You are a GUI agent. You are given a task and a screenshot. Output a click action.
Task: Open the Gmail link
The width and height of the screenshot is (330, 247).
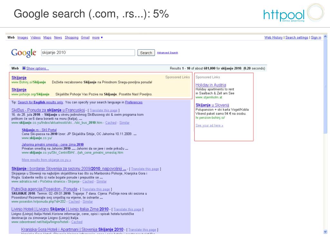click(x=85, y=37)
